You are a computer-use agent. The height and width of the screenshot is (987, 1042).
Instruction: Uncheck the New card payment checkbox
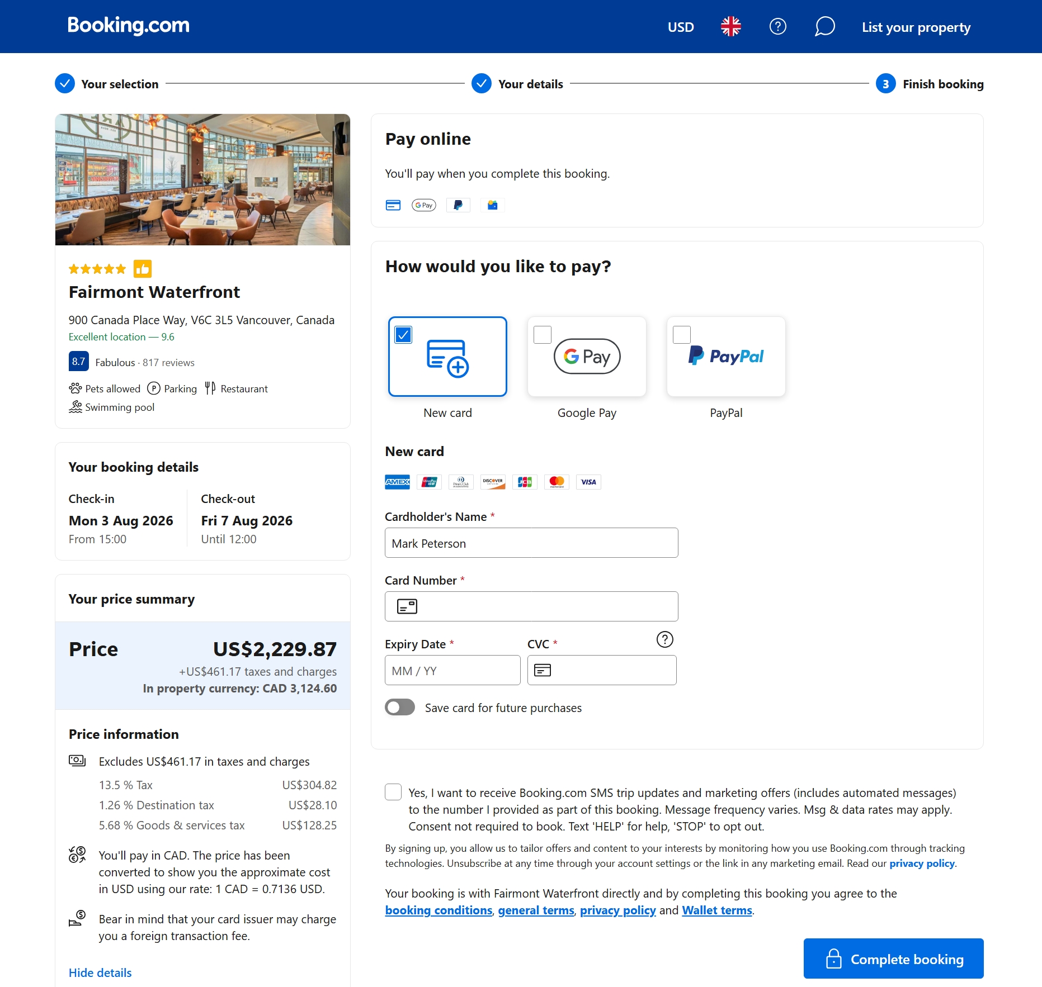403,335
